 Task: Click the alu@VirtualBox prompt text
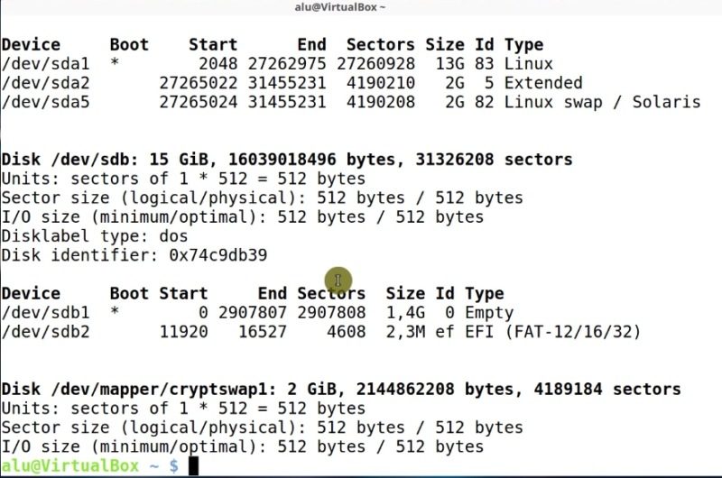70,465
